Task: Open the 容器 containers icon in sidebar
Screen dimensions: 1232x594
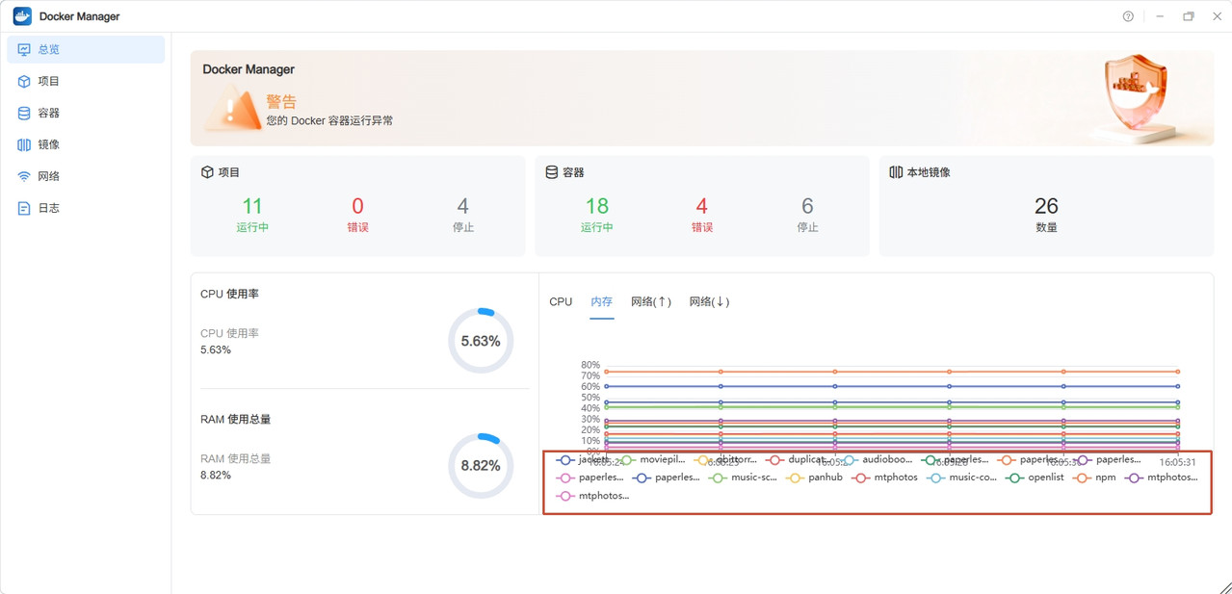Action: point(24,113)
